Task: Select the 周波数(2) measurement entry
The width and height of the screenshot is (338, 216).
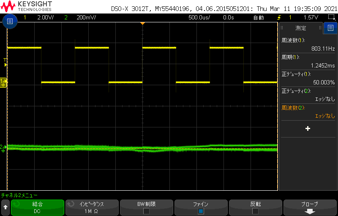Action: click(308, 112)
